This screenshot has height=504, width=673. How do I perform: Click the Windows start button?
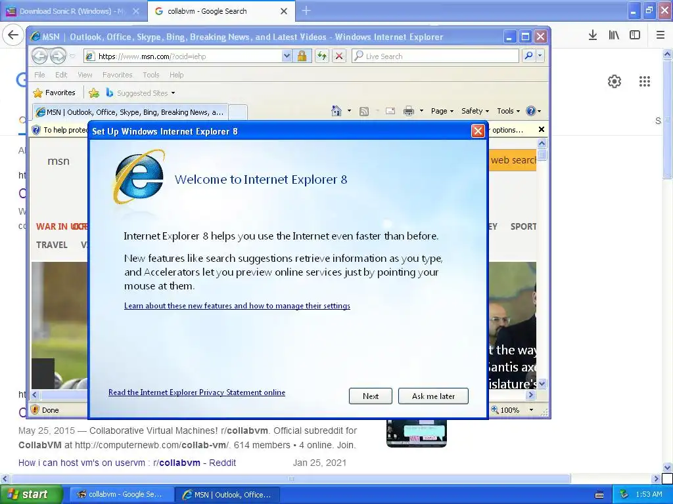pos(31,495)
